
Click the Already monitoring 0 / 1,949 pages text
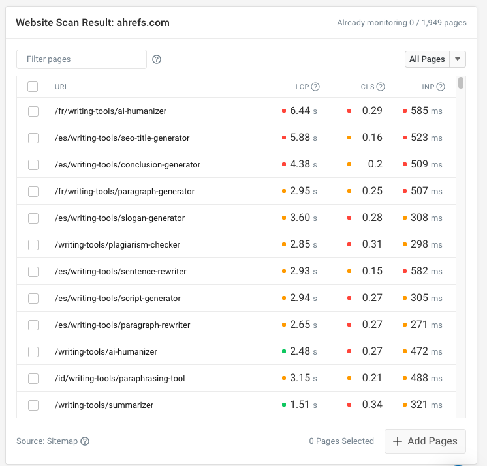401,23
